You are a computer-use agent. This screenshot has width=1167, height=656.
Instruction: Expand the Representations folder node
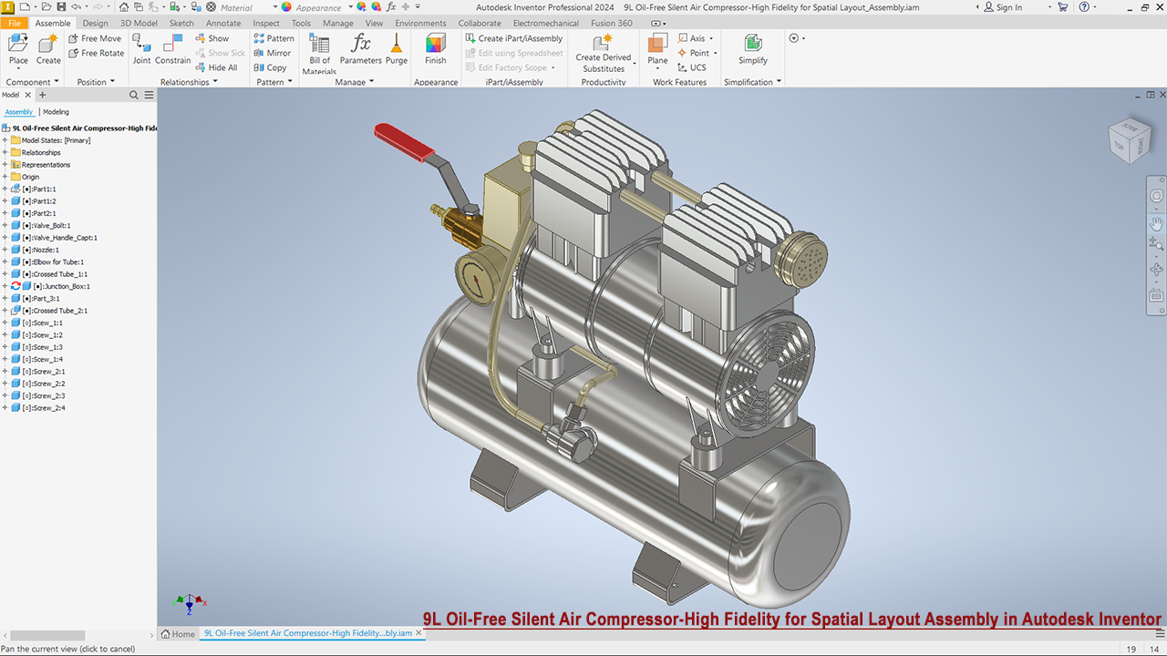click(5, 165)
